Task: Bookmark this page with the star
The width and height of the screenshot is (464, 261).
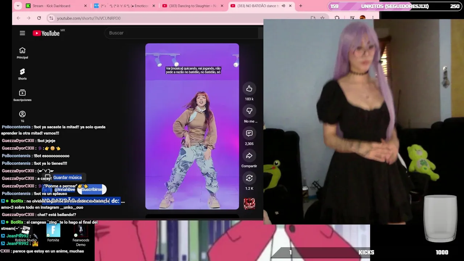Action: tap(322, 18)
